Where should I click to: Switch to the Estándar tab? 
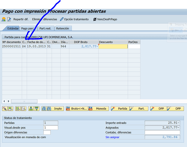click(x=13, y=29)
